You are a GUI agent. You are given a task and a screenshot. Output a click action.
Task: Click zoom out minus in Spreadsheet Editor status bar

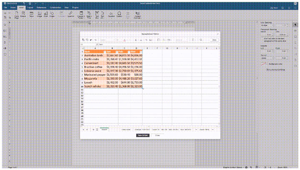(196, 130)
